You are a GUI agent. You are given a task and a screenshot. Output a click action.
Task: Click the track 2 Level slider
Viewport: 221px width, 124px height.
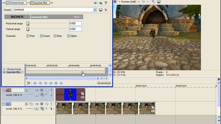[x=37, y=108]
